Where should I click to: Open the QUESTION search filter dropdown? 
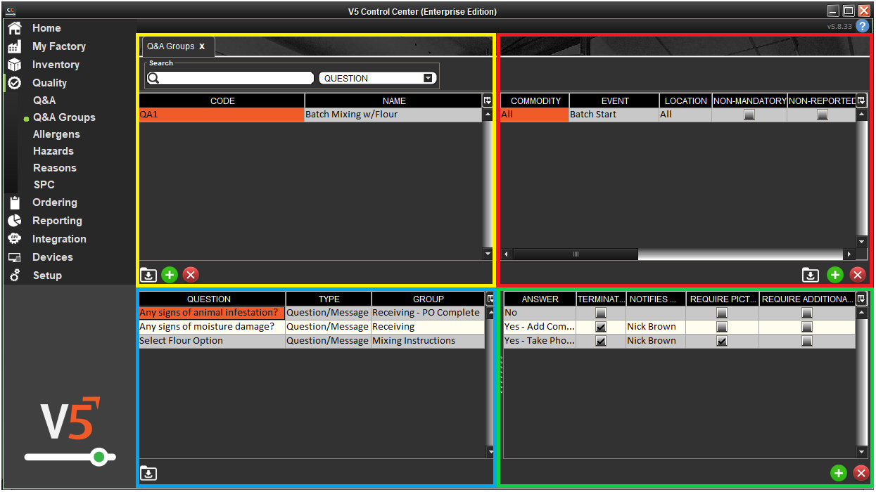click(x=429, y=78)
